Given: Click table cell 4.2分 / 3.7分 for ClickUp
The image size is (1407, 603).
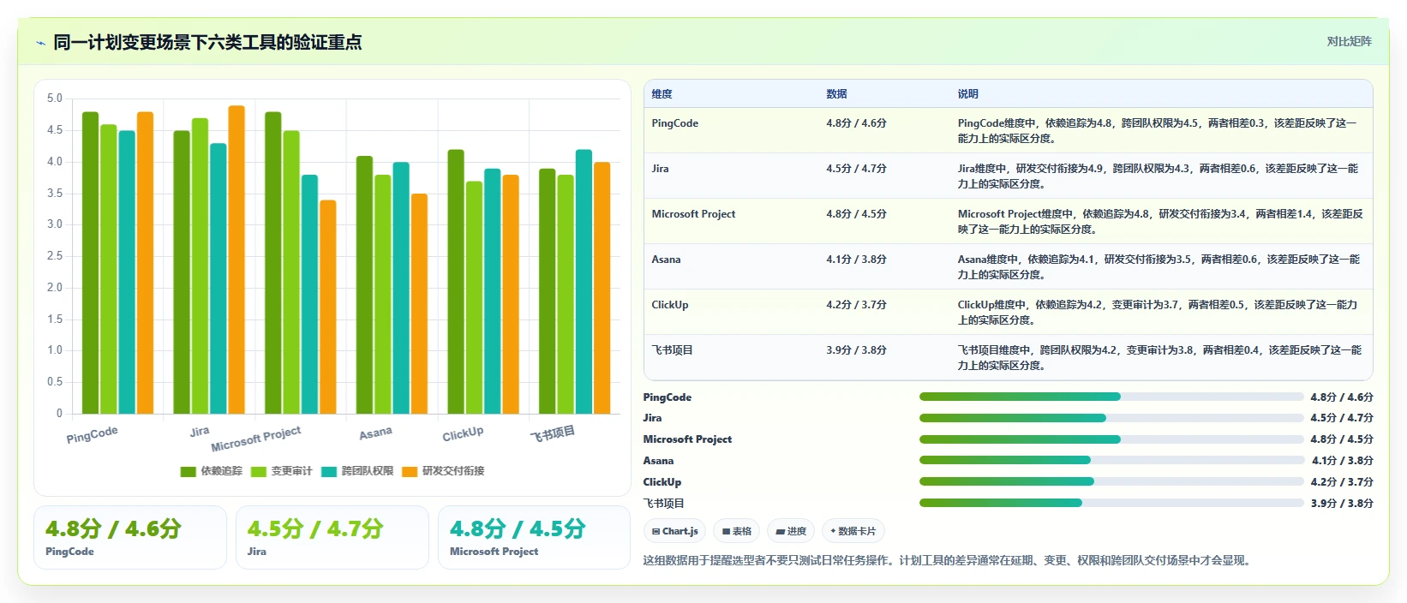Looking at the screenshot, I should tap(856, 305).
